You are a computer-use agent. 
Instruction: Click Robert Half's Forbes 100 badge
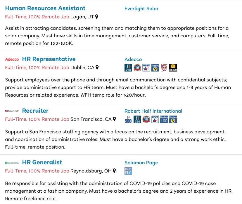coord(164,119)
